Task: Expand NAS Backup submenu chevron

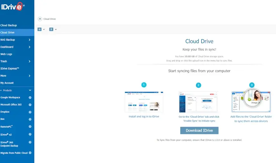Action: click(x=30, y=40)
